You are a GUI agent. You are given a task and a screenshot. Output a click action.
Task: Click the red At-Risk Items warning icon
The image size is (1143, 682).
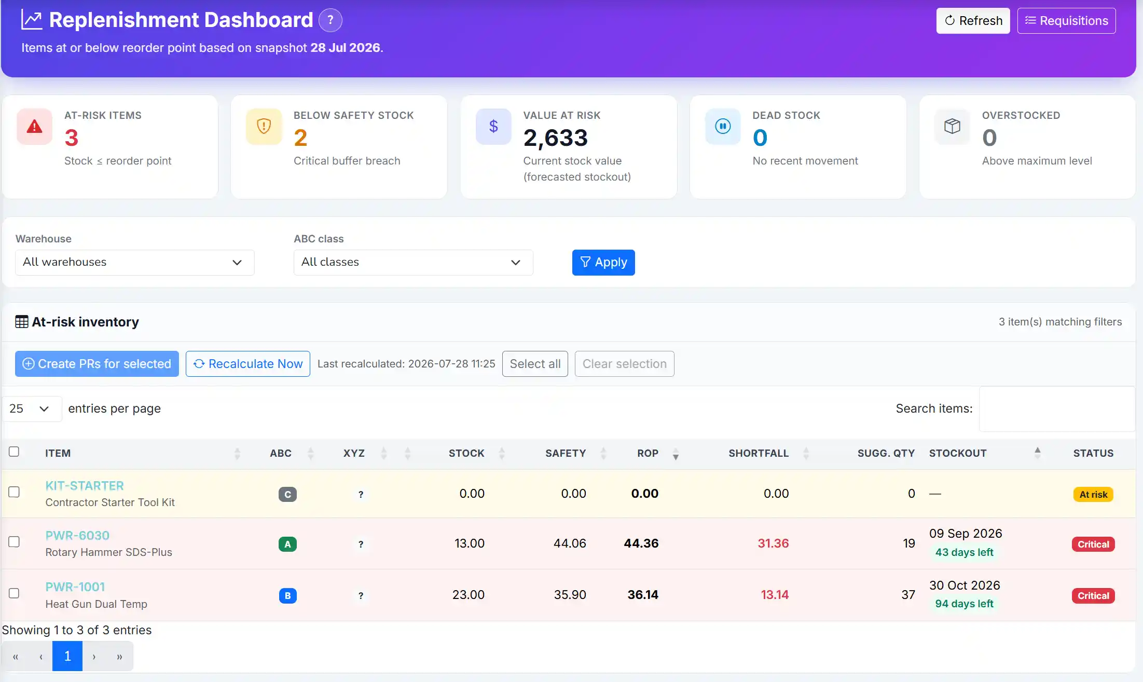click(x=34, y=126)
